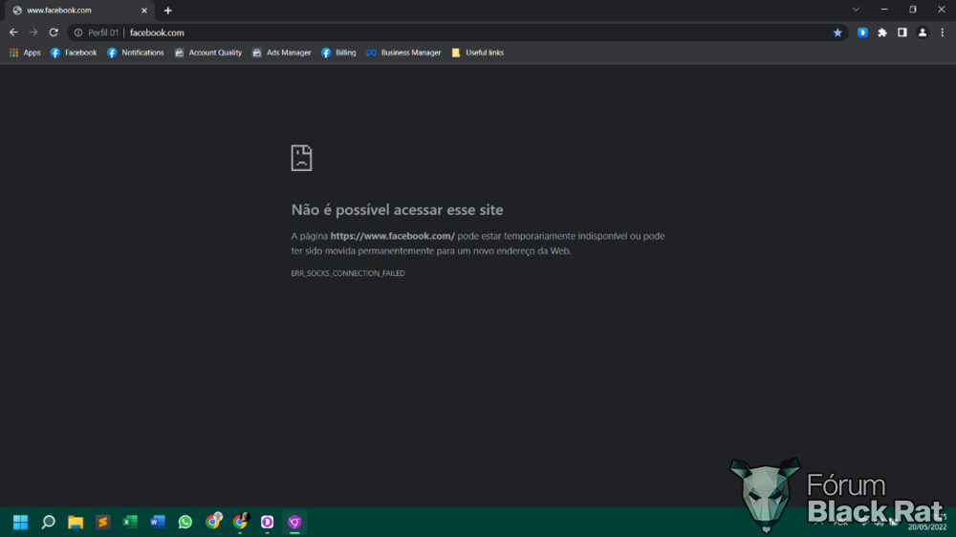View site information icon in address bar
The image size is (956, 537).
click(x=78, y=32)
